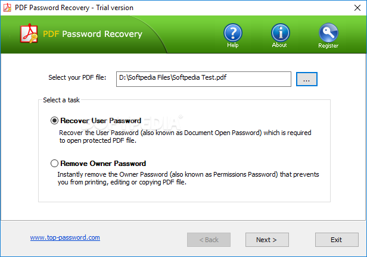Open the Register key icon
Viewport: 367px width, 257px height.
click(x=328, y=33)
